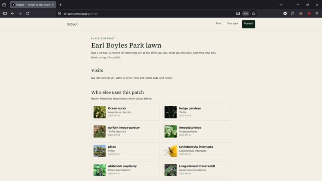
Task: Select the SitSpot browser tab
Action: point(33,5)
